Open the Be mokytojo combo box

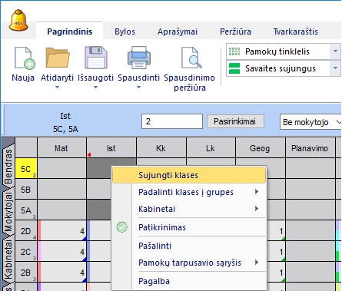click(x=310, y=122)
